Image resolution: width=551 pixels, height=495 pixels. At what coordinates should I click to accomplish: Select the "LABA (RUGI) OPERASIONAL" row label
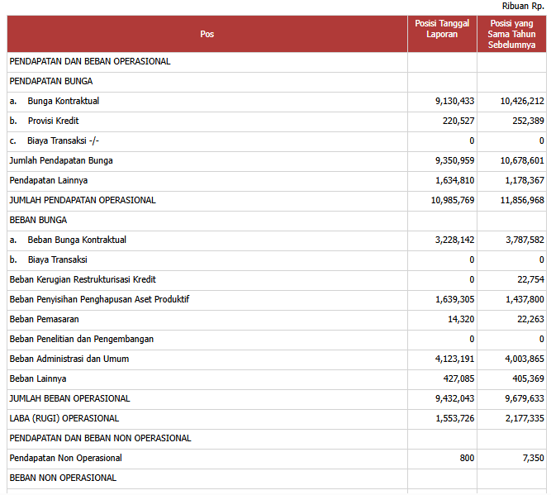[64, 418]
